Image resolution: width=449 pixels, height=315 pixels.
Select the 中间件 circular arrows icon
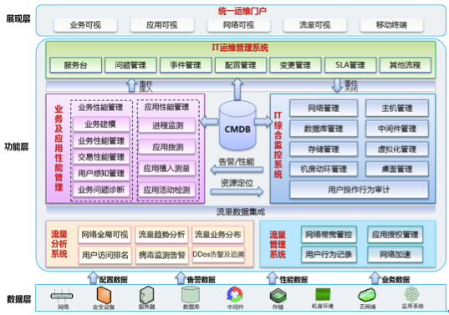pos(235,295)
